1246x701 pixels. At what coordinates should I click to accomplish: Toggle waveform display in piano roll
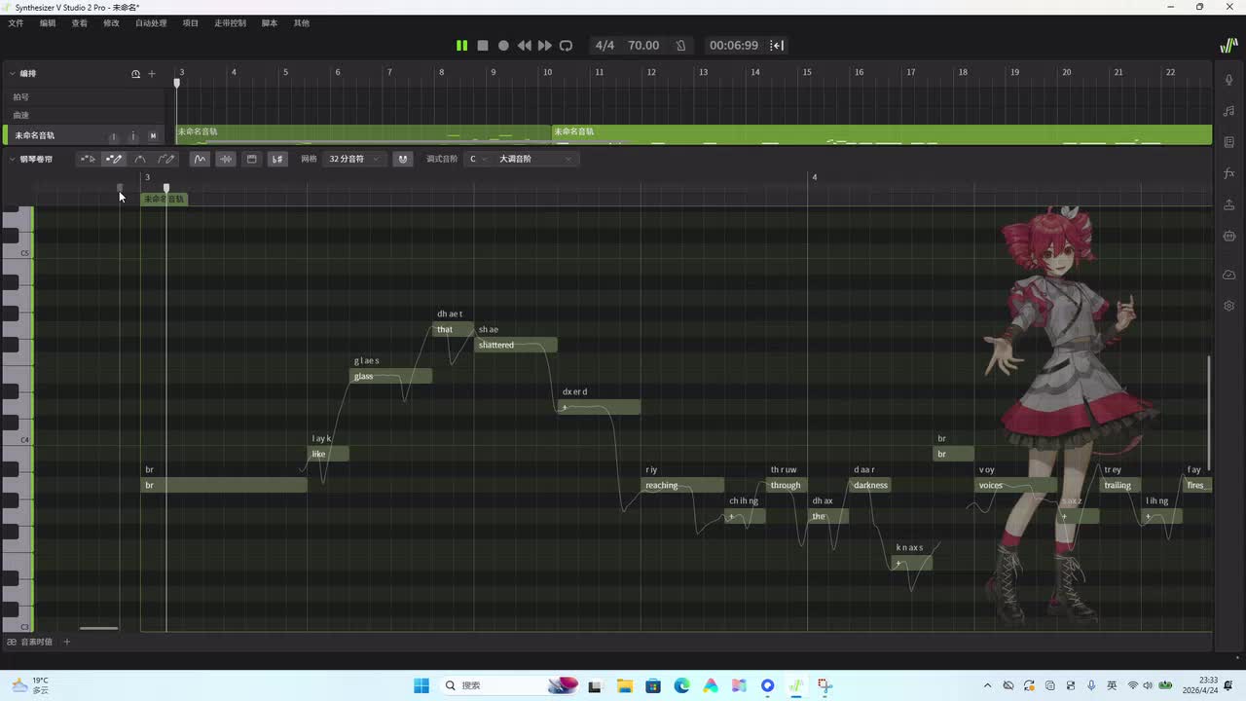[226, 159]
